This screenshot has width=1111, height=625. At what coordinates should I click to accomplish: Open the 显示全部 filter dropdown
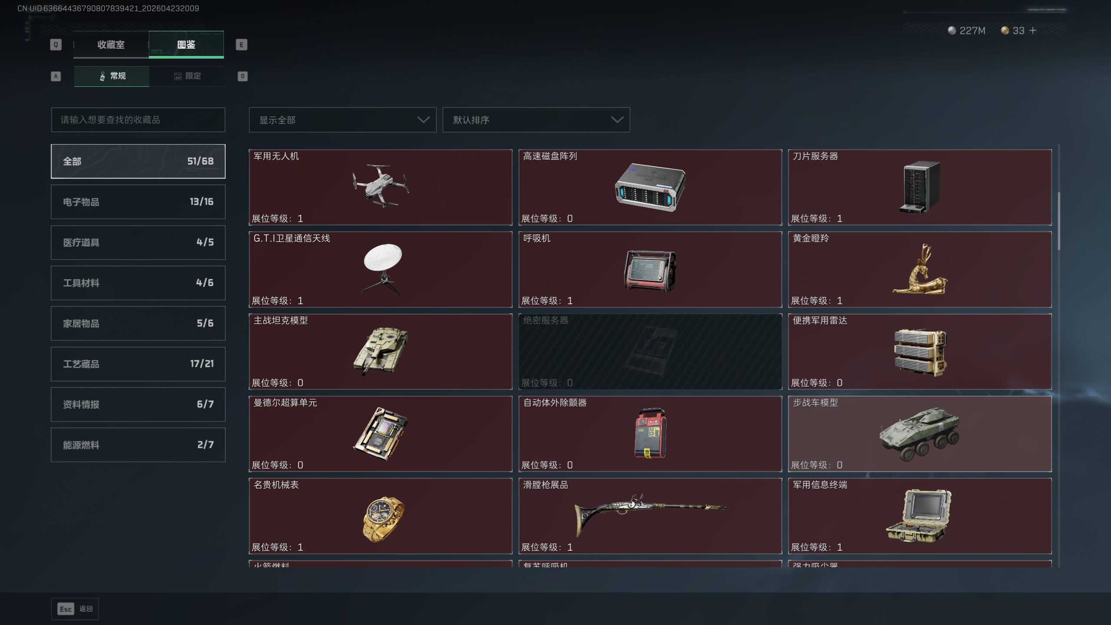[x=342, y=120]
